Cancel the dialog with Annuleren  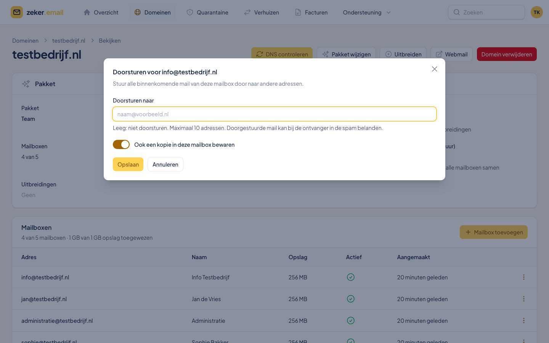[x=165, y=164]
